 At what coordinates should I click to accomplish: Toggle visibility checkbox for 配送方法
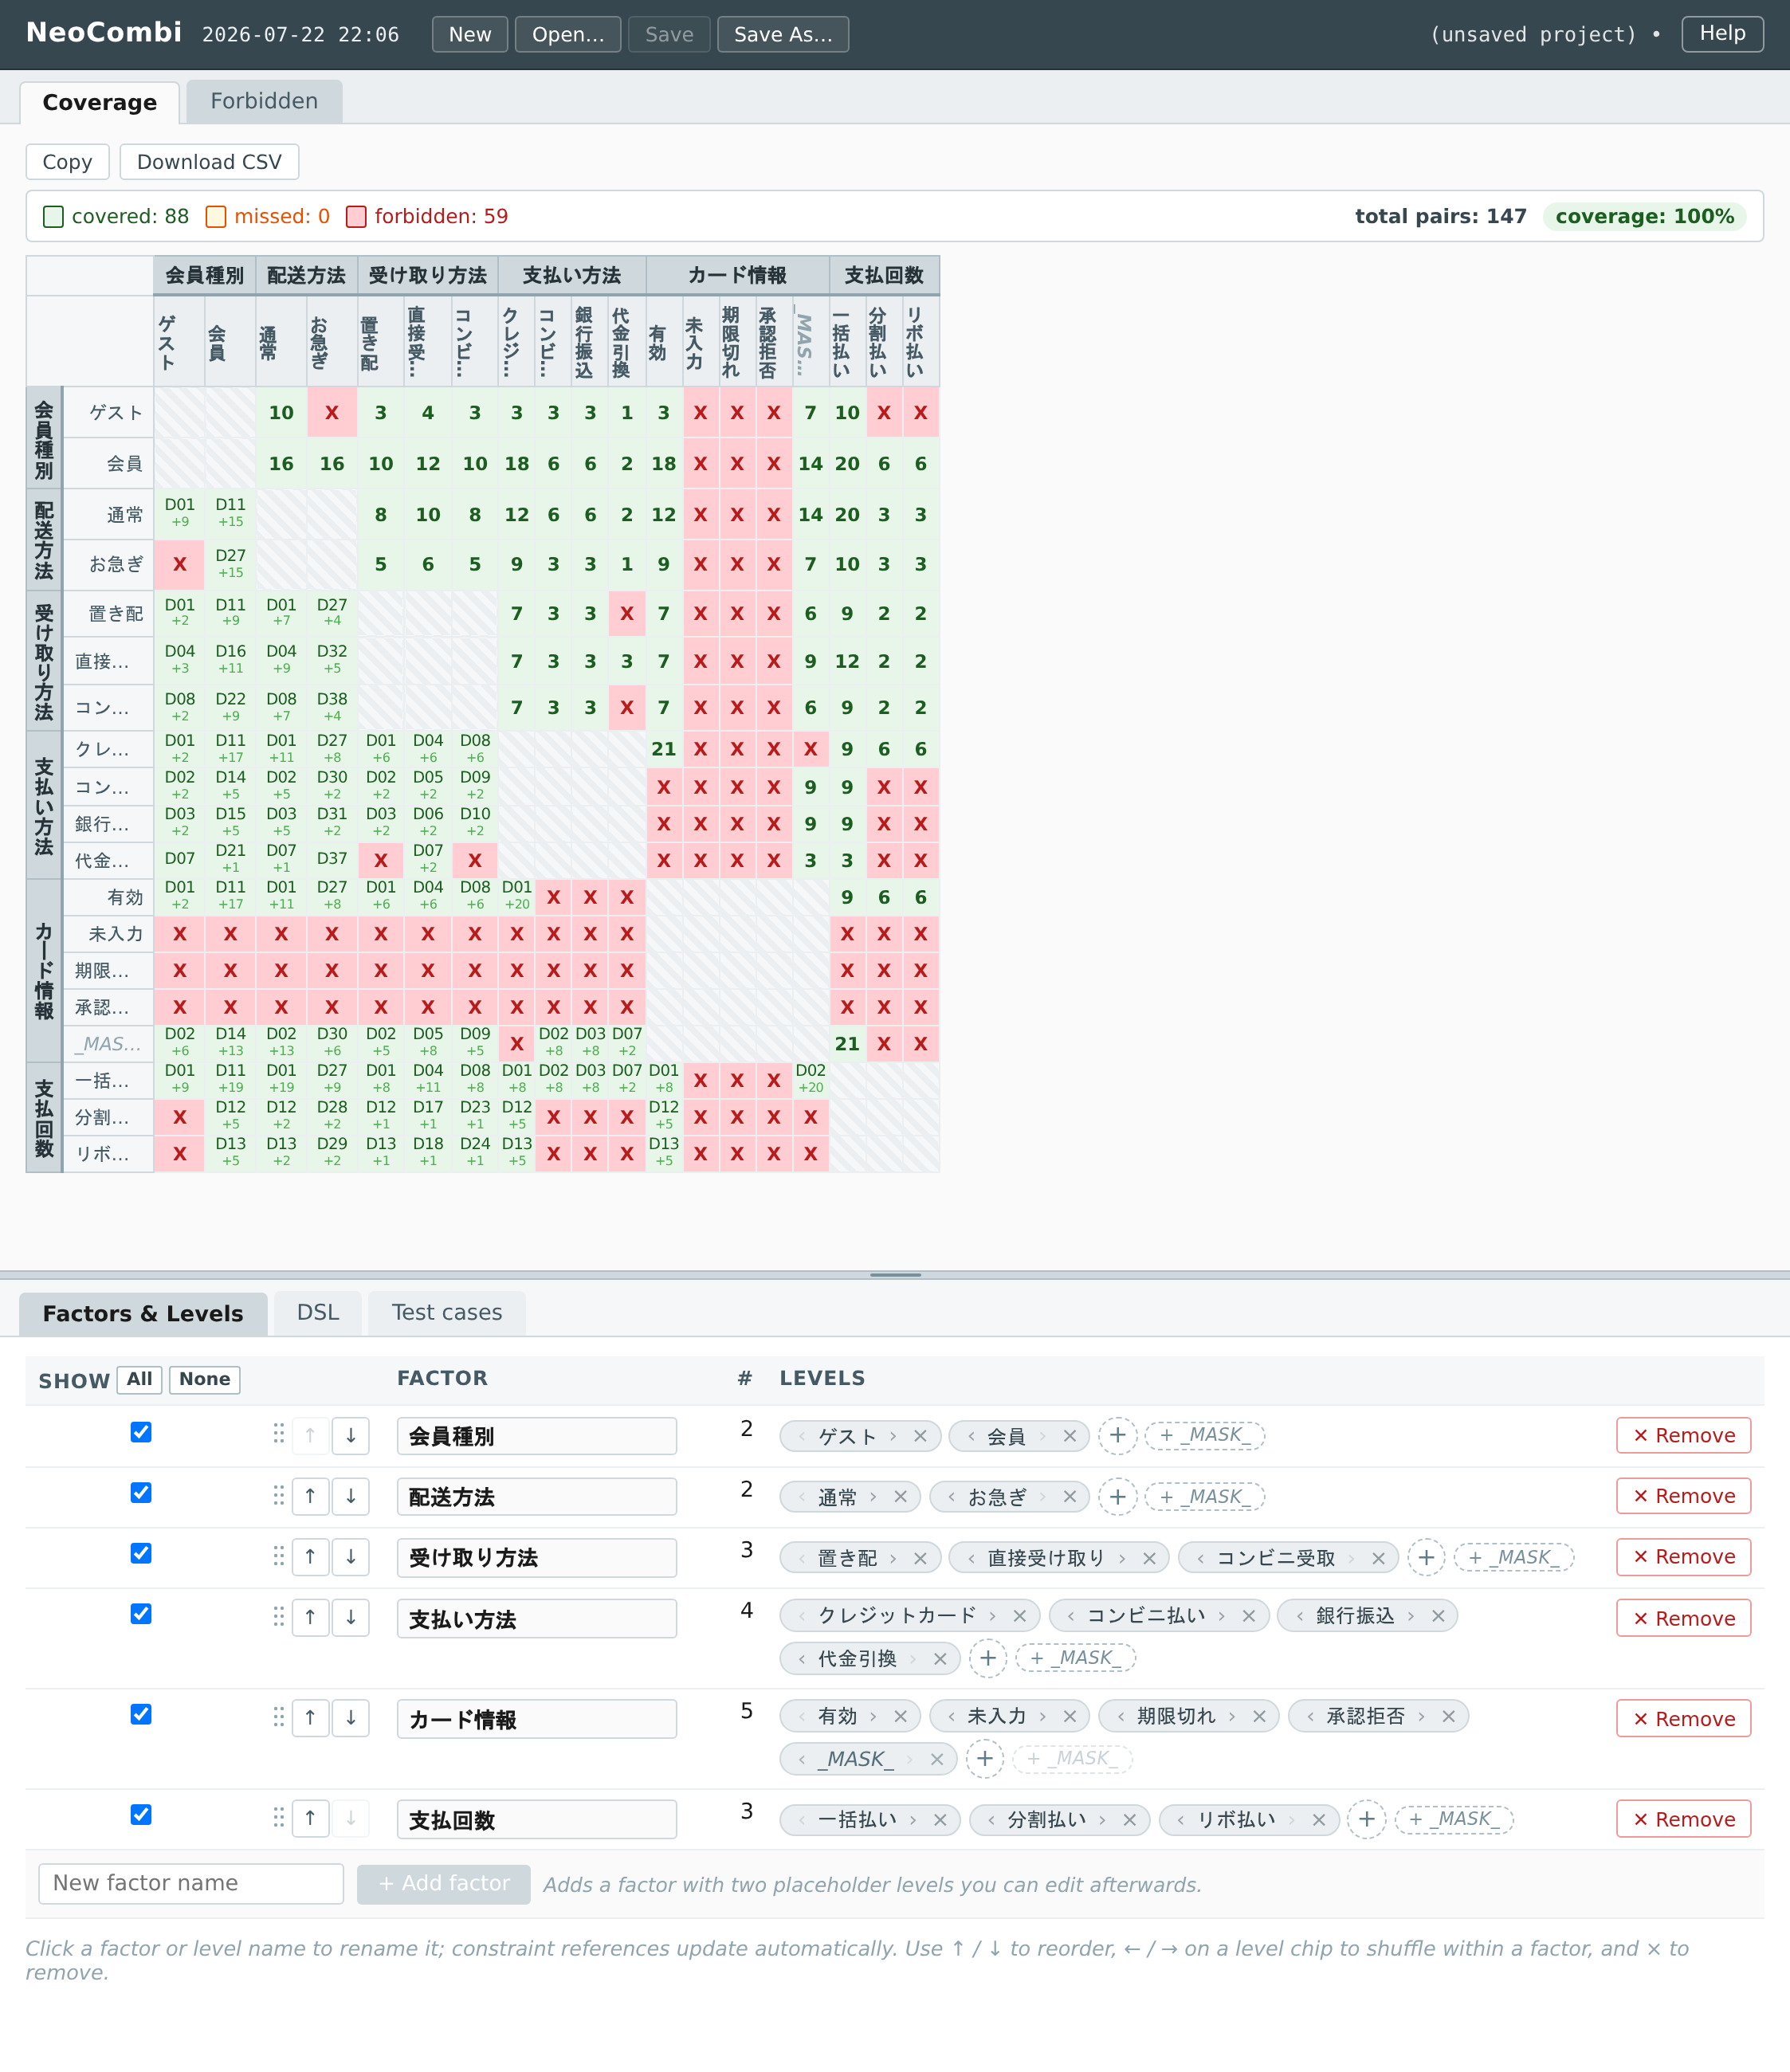pos(141,1493)
